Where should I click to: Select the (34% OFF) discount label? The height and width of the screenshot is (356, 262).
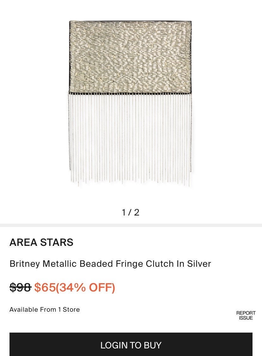[x=85, y=287]
